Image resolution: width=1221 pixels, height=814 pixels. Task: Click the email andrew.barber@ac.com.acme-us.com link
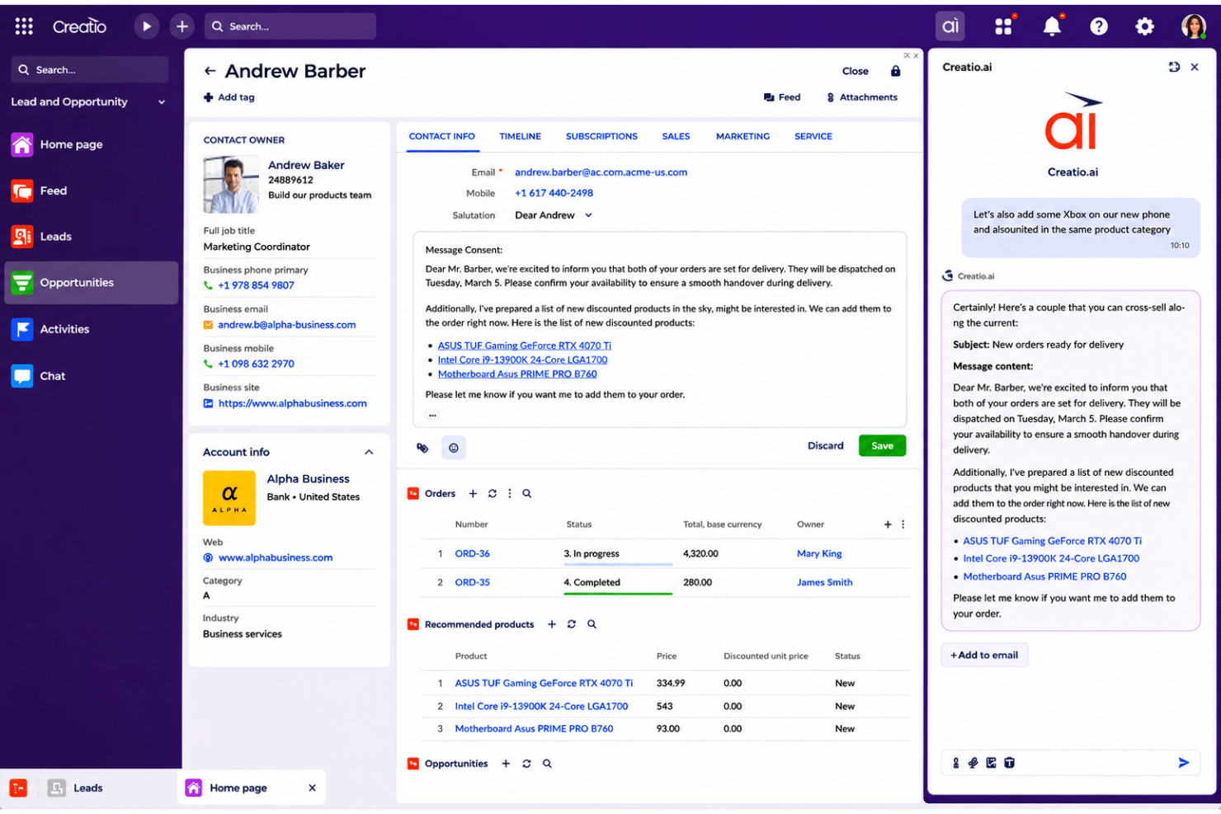pos(601,172)
